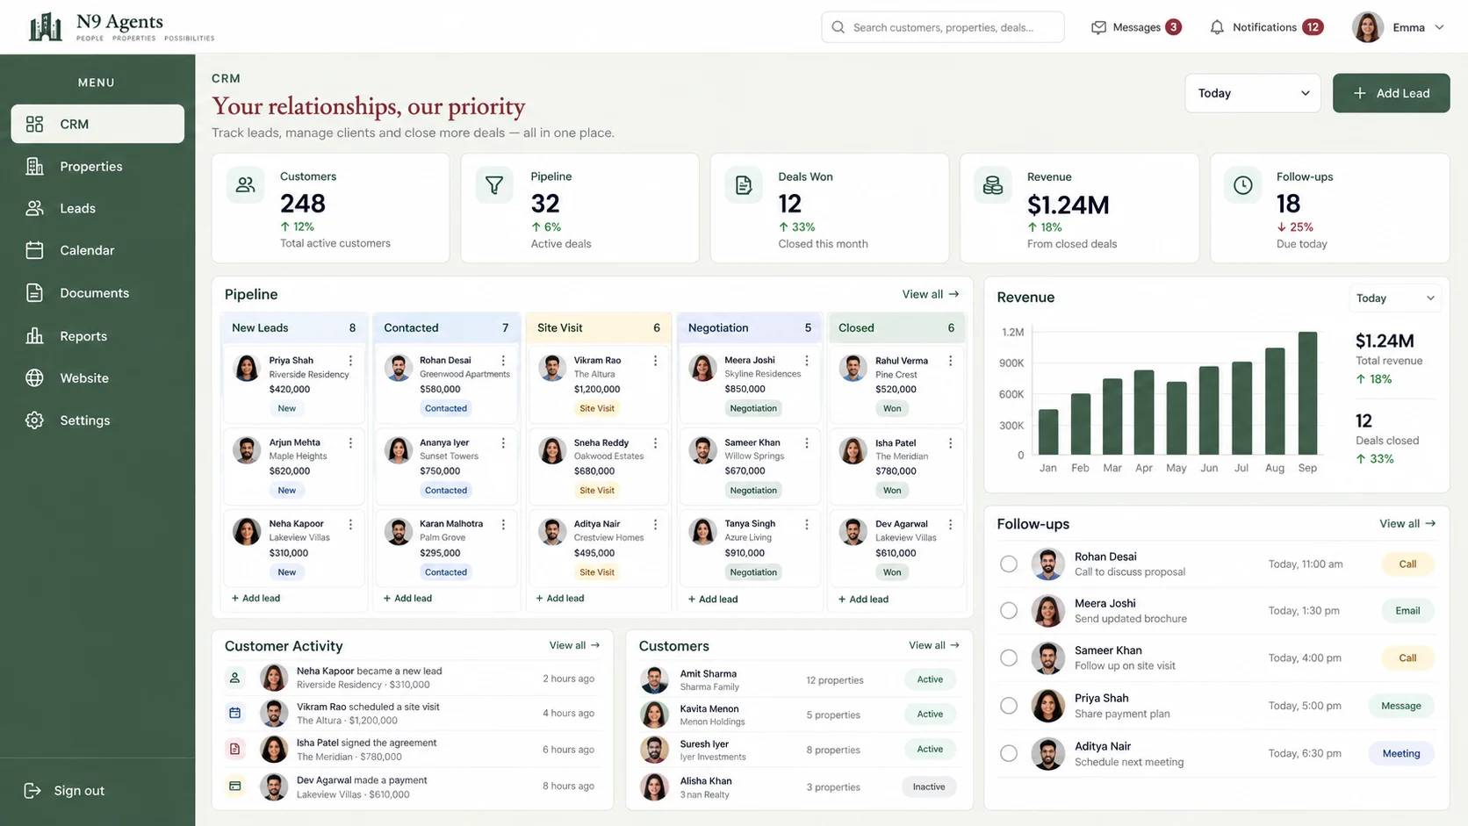Click the Pipeline funnel icon
The height and width of the screenshot is (826, 1468).
(494, 184)
